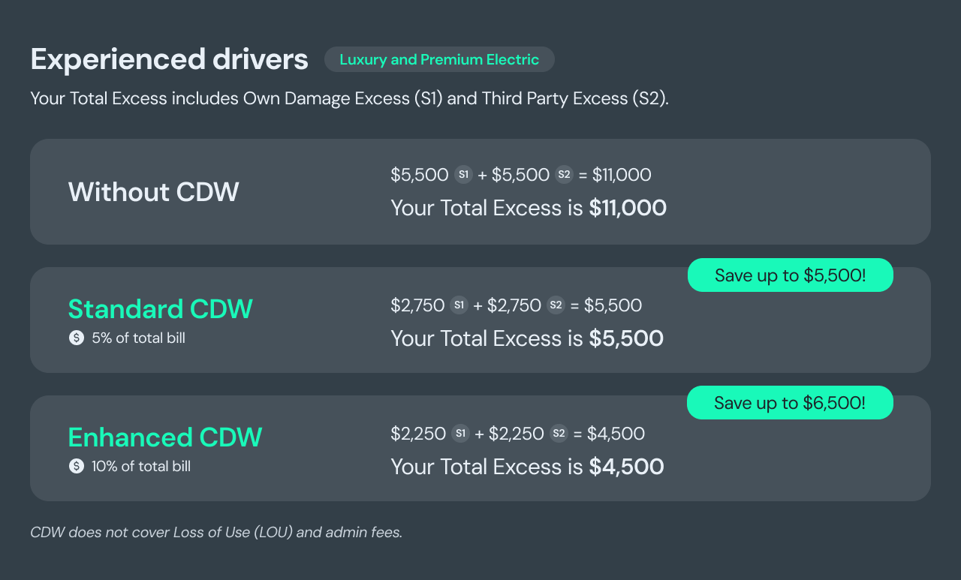Choose the Enhanced CDW heading

(165, 437)
